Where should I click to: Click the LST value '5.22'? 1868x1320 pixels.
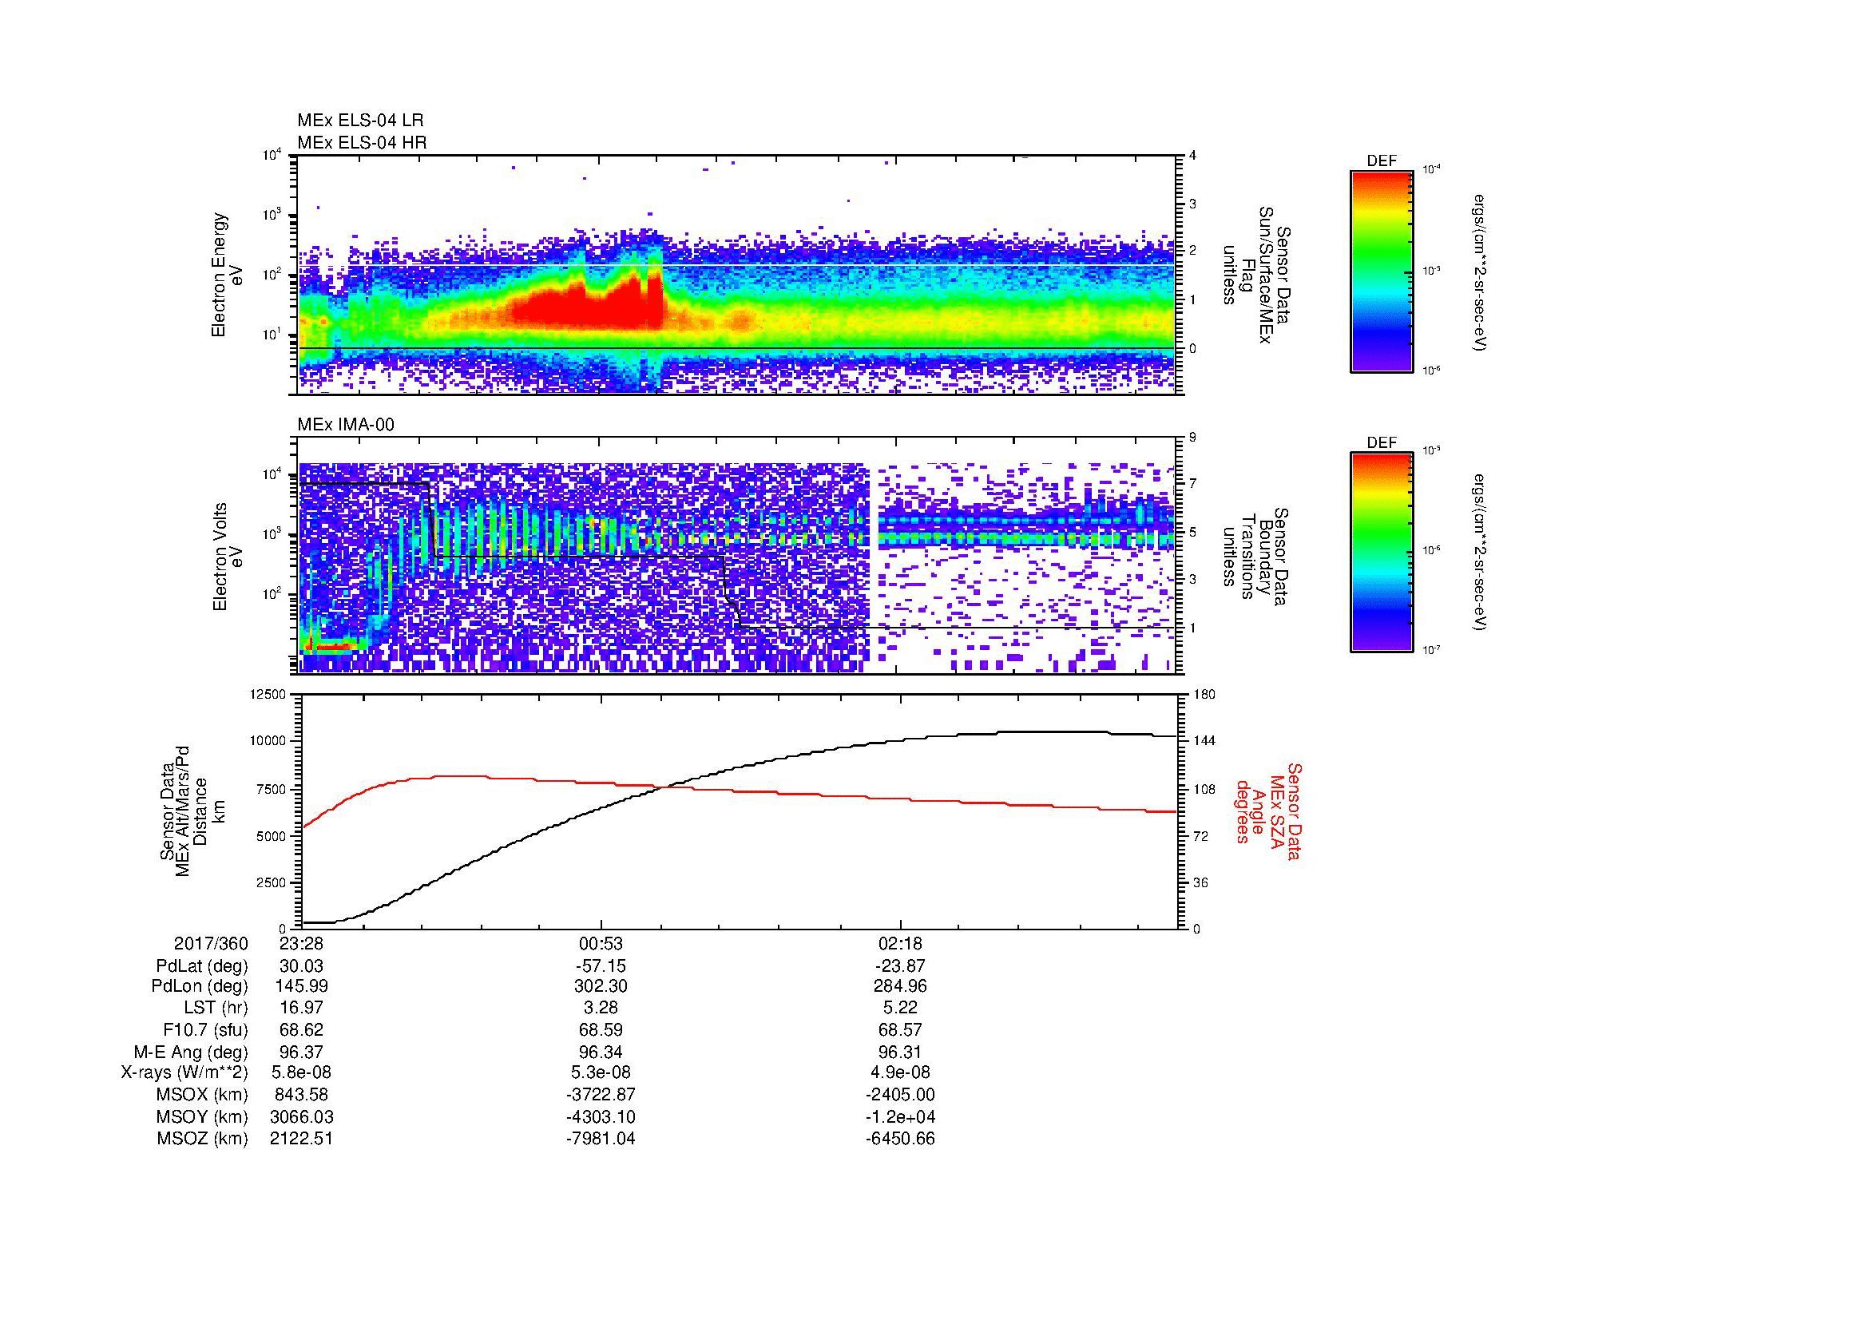900,1009
